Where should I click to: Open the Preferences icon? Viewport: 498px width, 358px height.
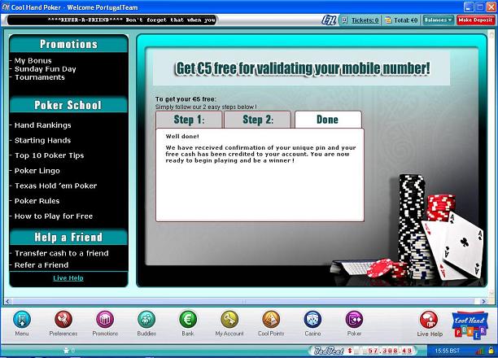click(63, 319)
